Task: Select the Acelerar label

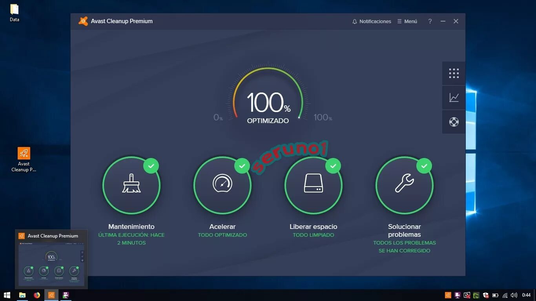Action: click(x=222, y=227)
